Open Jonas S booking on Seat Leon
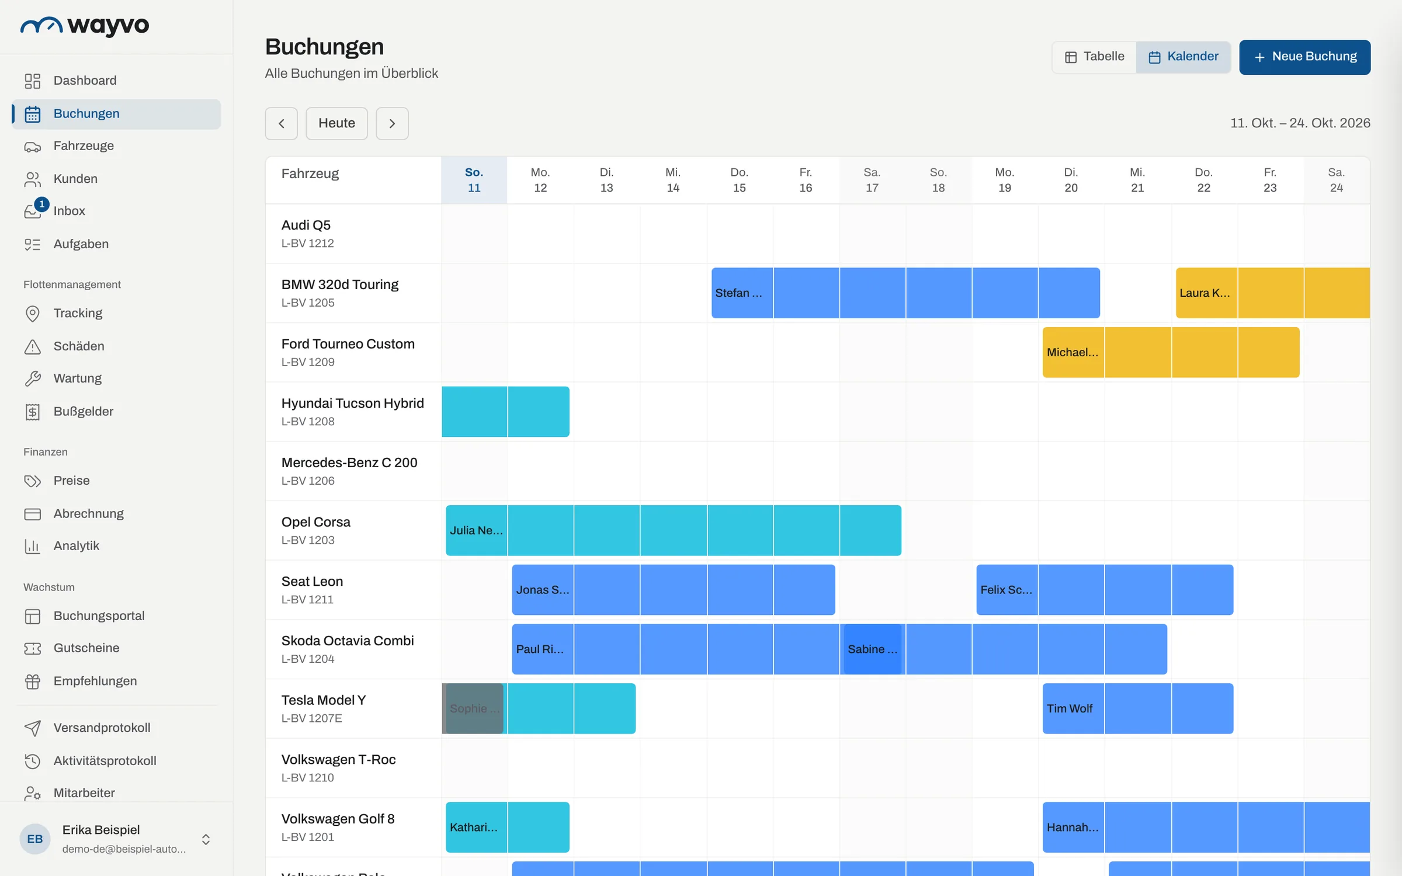 tap(673, 590)
